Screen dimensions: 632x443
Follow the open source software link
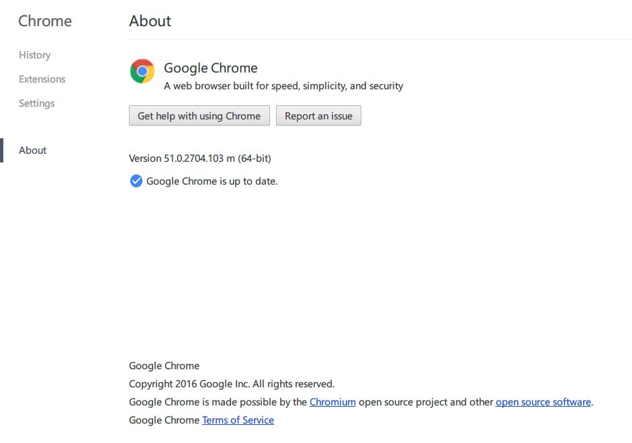(543, 402)
